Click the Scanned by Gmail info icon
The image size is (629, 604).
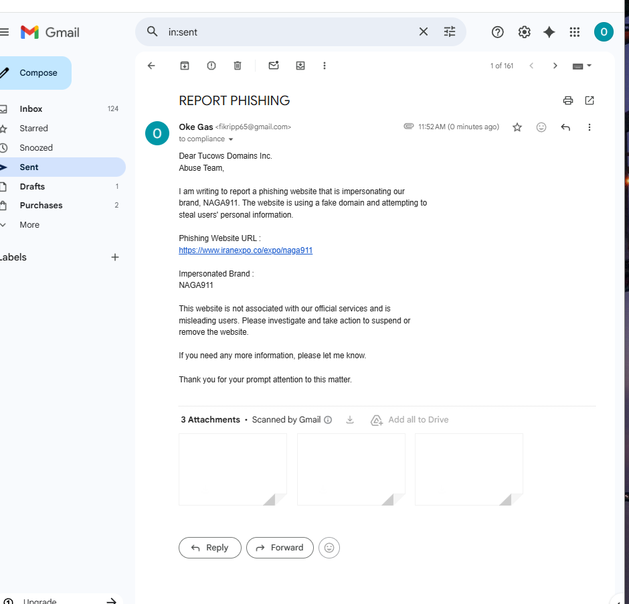click(328, 420)
